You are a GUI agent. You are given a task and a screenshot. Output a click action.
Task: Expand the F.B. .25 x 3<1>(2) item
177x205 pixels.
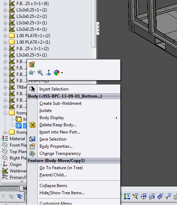(5, 49)
